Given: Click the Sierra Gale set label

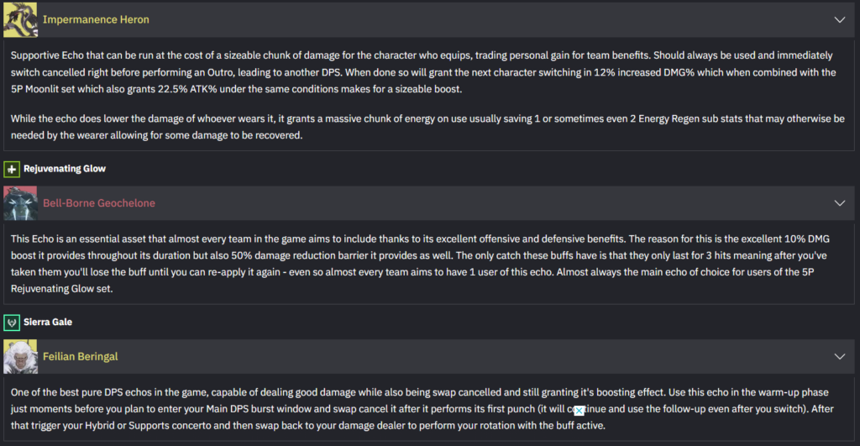Looking at the screenshot, I should (49, 322).
